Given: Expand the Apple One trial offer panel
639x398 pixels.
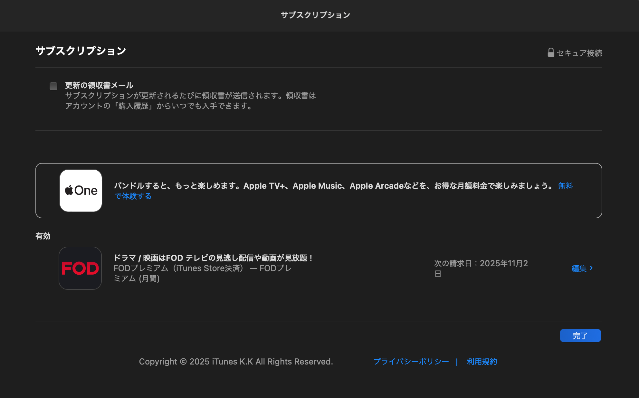Looking at the screenshot, I should [x=319, y=190].
